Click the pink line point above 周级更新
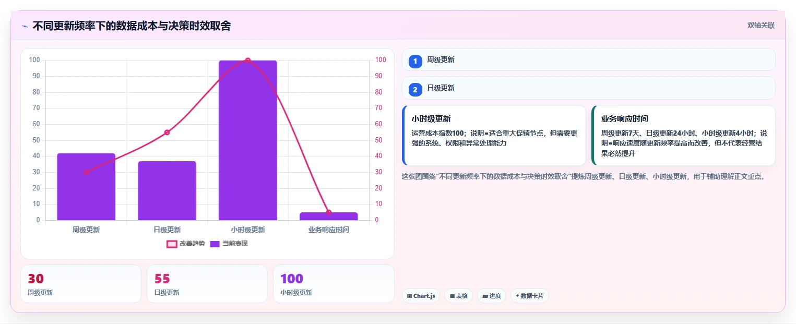This screenshot has width=796, height=324. pyautogui.click(x=86, y=172)
